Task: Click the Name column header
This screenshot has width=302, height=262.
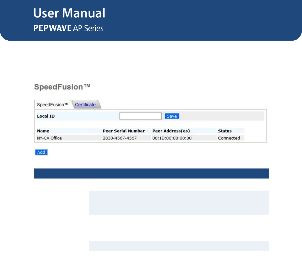Action: click(x=43, y=131)
